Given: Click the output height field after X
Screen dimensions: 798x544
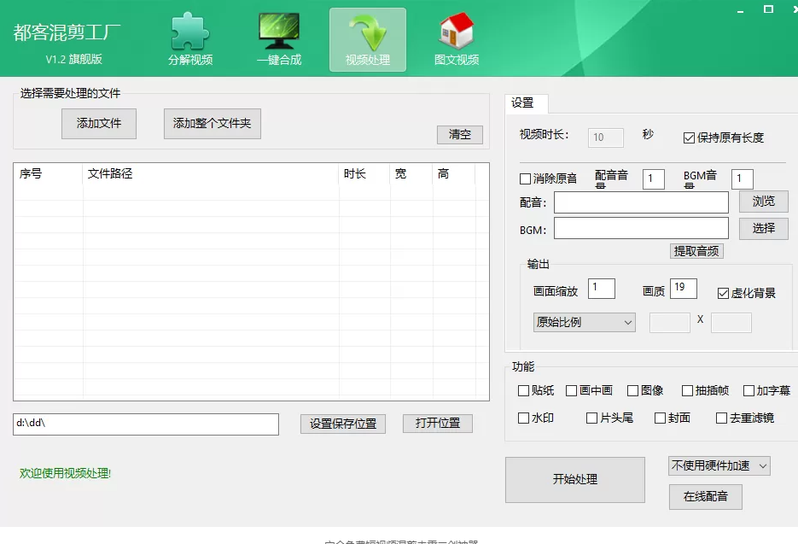Looking at the screenshot, I should click(x=731, y=323).
